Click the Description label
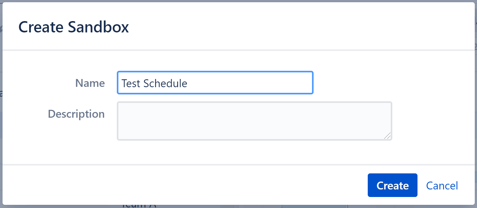 pyautogui.click(x=76, y=114)
